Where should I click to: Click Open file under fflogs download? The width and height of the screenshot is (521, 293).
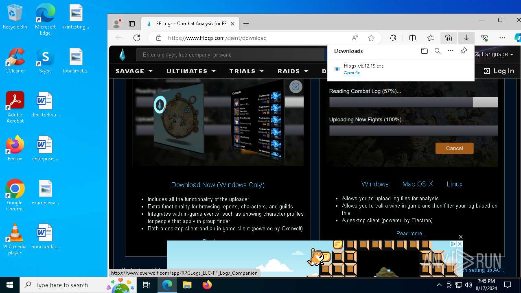click(352, 73)
